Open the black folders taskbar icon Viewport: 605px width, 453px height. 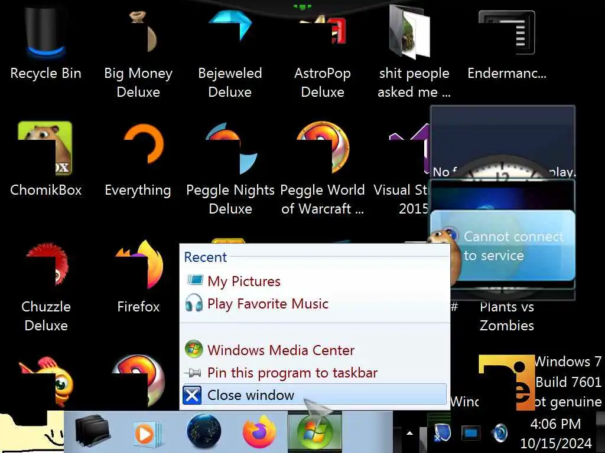(x=93, y=431)
